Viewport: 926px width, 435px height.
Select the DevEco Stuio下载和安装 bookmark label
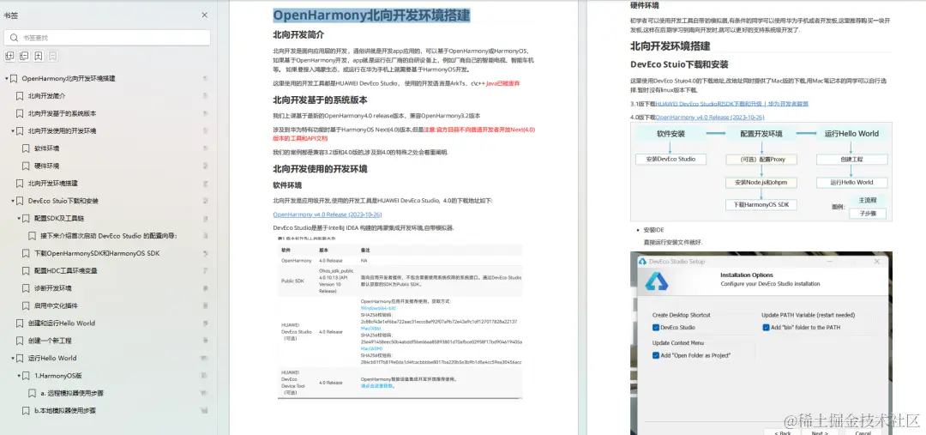[x=63, y=201]
